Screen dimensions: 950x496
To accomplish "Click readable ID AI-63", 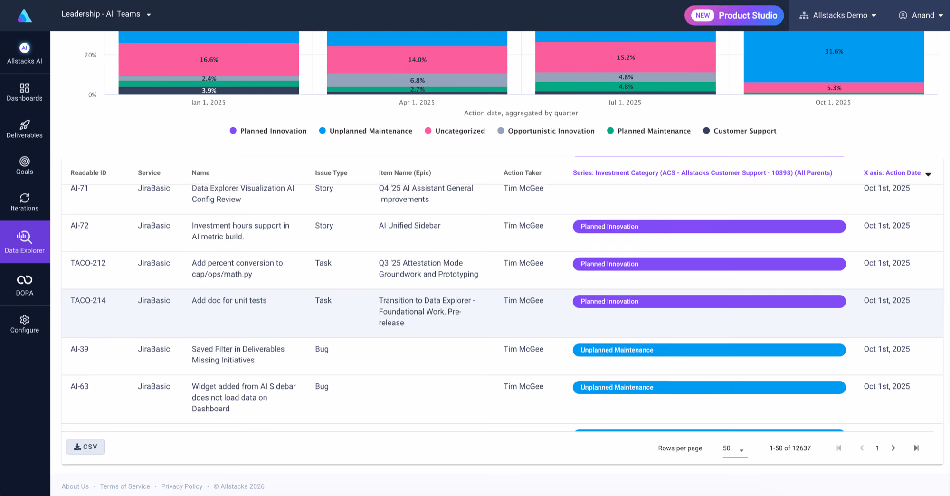I will click(x=79, y=387).
